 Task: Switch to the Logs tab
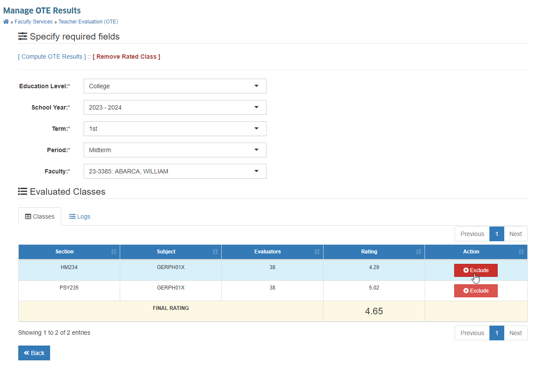point(80,216)
